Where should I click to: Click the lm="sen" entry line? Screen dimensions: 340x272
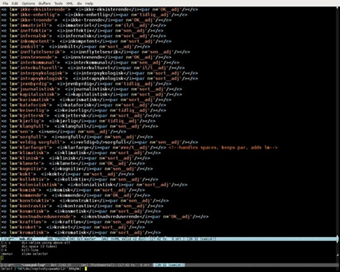[x=64, y=132]
